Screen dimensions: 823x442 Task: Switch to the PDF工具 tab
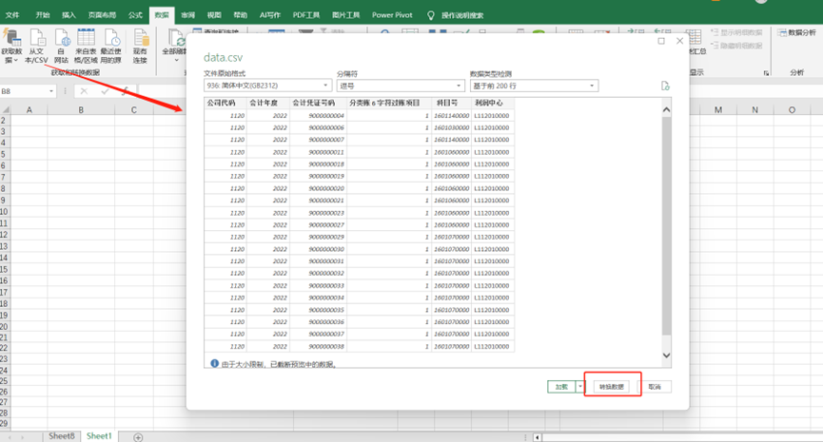click(306, 15)
